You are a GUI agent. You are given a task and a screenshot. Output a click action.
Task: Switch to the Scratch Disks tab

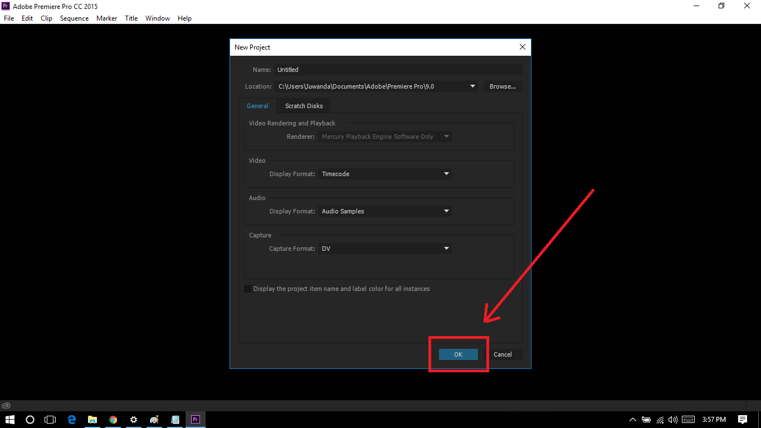click(x=304, y=106)
